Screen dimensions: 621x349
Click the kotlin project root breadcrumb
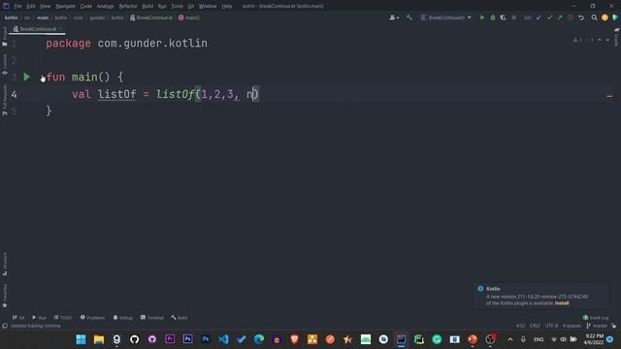11,17
